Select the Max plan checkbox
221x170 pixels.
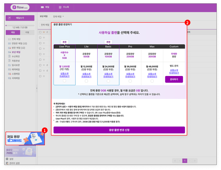point(152,81)
